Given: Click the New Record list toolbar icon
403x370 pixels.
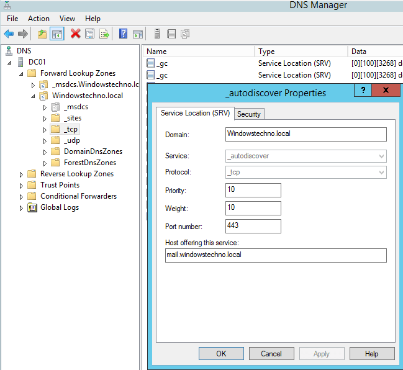Looking at the screenshot, I should (x=171, y=34).
